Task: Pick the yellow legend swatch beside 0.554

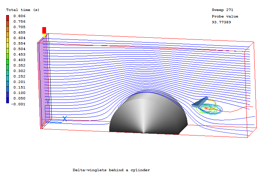Action: (x=8, y=44)
